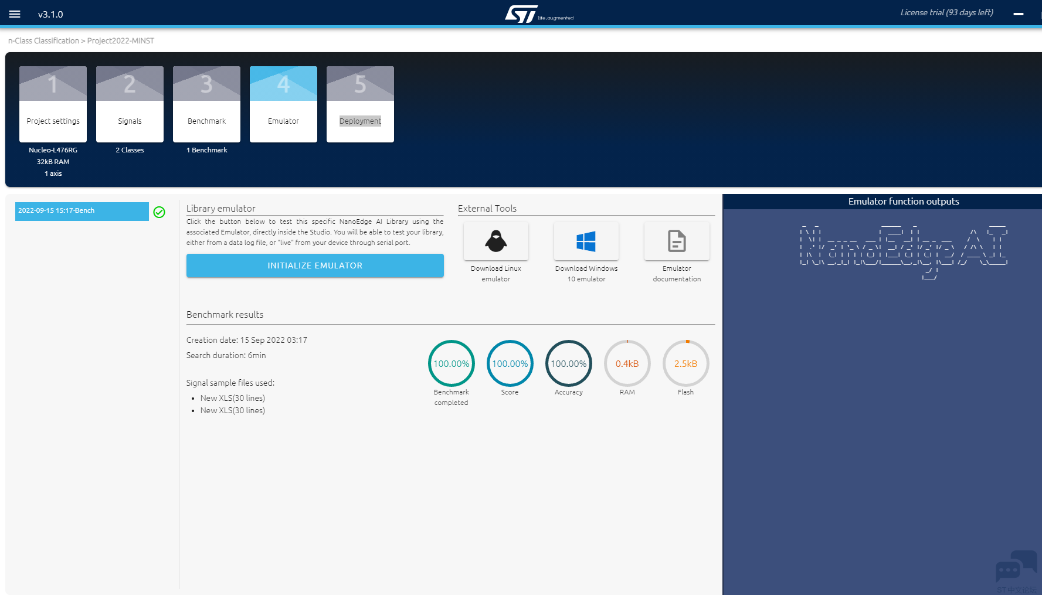Open the Emulator documentation file icon
1042x599 pixels.
(x=677, y=241)
